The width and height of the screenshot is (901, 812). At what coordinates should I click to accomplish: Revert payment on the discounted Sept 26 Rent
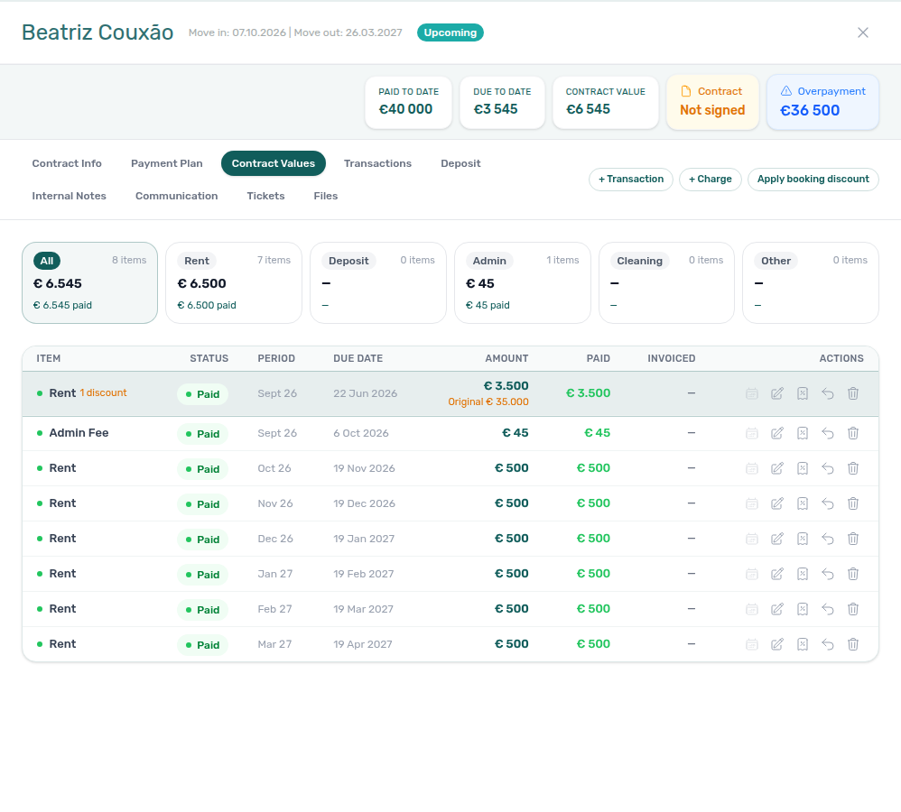(x=828, y=393)
